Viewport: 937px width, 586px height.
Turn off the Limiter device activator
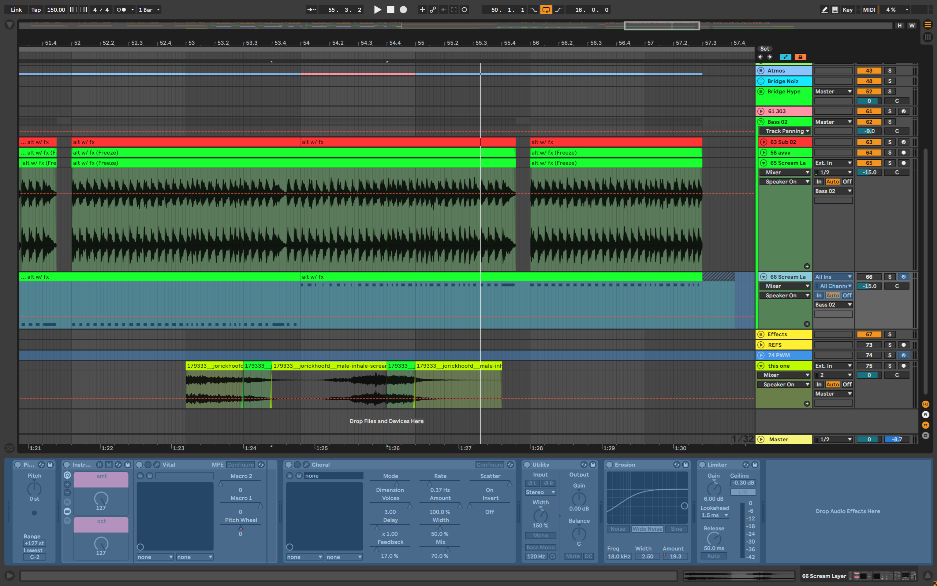(x=702, y=465)
